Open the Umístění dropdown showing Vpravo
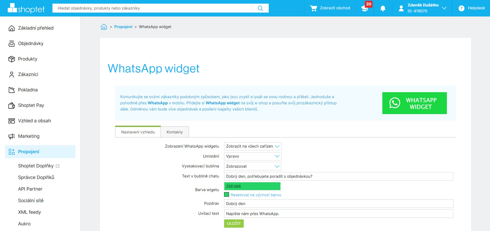Viewport: 490px width, 231px height. click(x=252, y=156)
